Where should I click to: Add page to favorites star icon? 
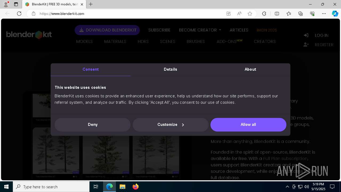250,14
